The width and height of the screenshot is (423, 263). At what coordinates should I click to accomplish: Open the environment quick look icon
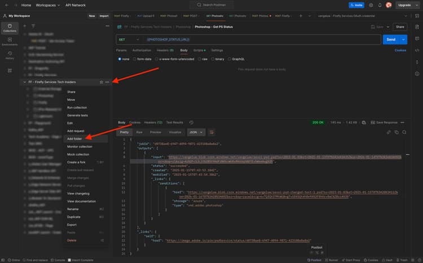pyautogui.click(x=417, y=16)
